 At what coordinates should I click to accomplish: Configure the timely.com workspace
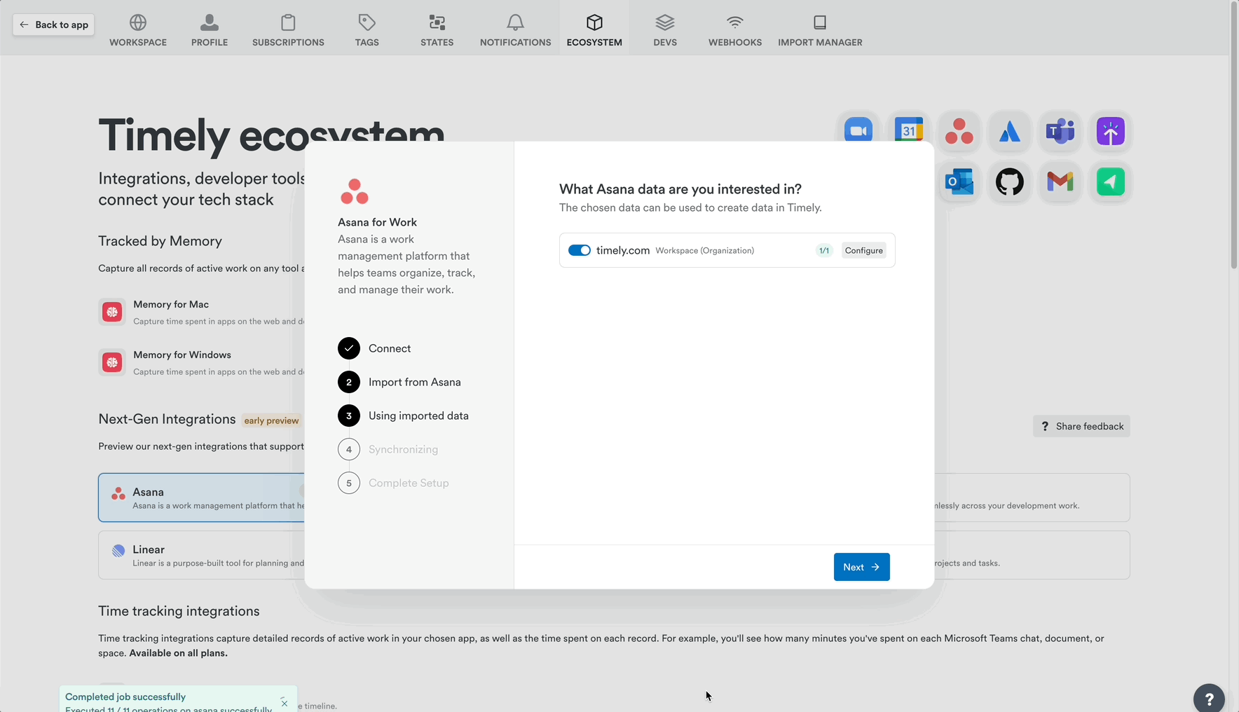863,250
